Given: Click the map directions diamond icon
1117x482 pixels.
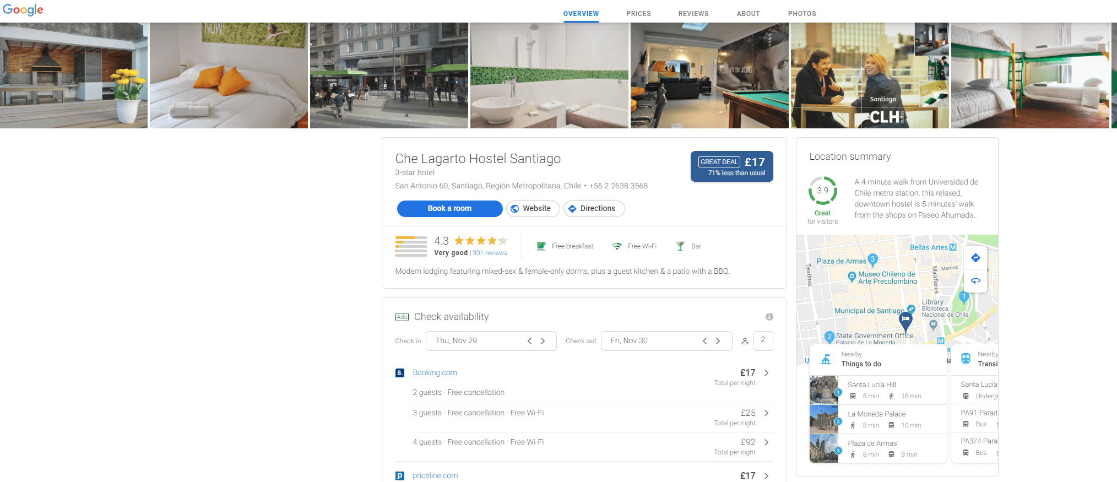Looking at the screenshot, I should click(975, 258).
